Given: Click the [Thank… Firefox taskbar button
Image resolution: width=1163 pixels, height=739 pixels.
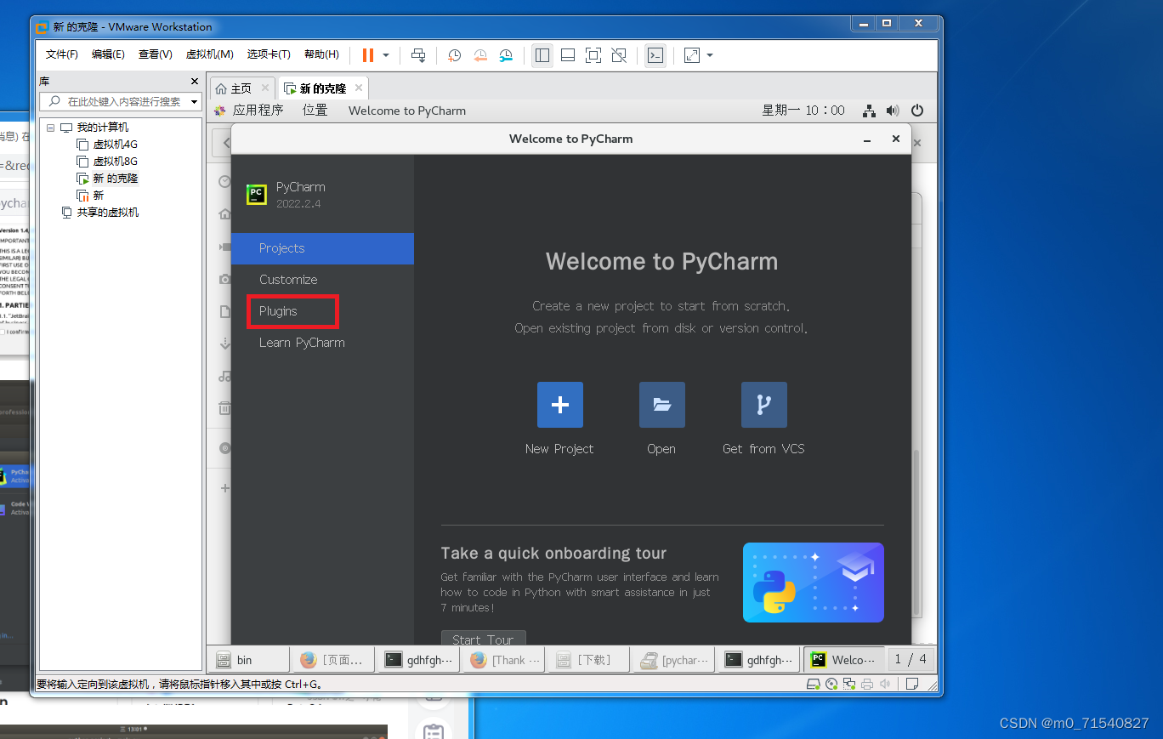Looking at the screenshot, I should [505, 660].
